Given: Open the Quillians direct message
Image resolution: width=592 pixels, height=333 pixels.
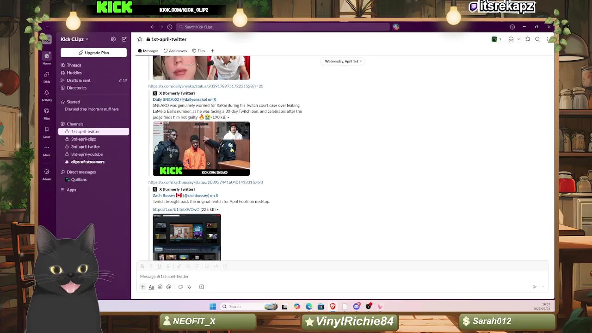Looking at the screenshot, I should pos(79,179).
